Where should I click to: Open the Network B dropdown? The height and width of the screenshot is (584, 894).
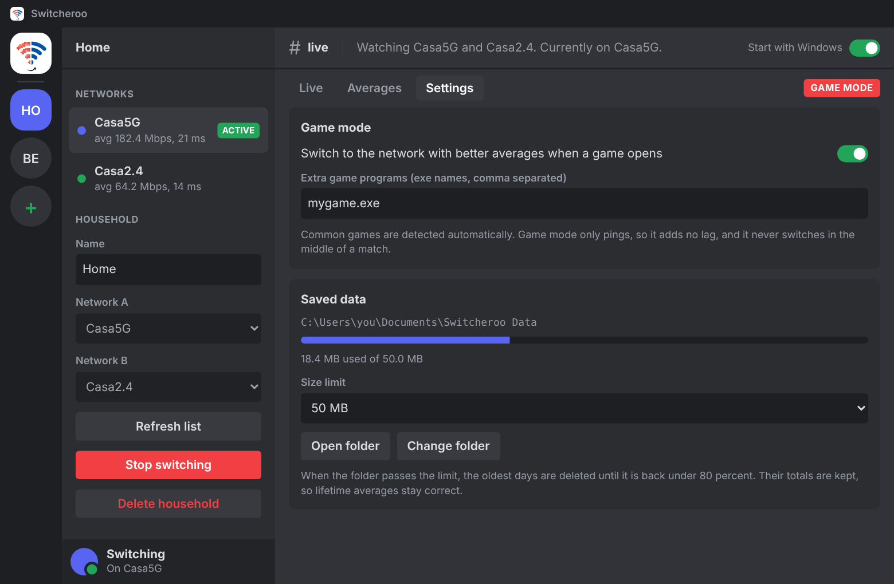coord(168,387)
